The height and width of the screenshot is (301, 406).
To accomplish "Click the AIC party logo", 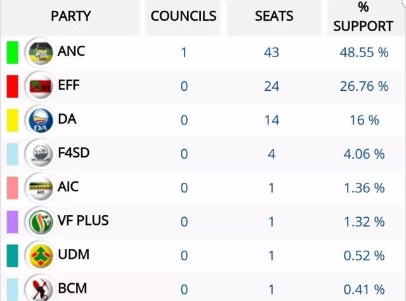I will point(40,188).
